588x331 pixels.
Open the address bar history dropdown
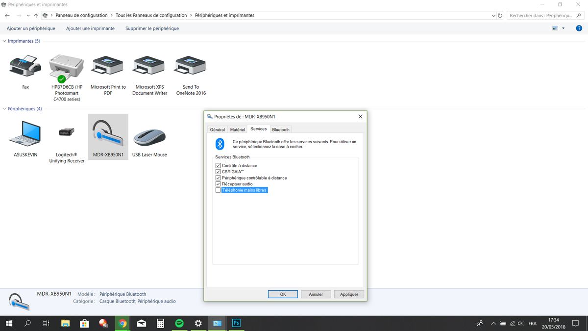493,16
